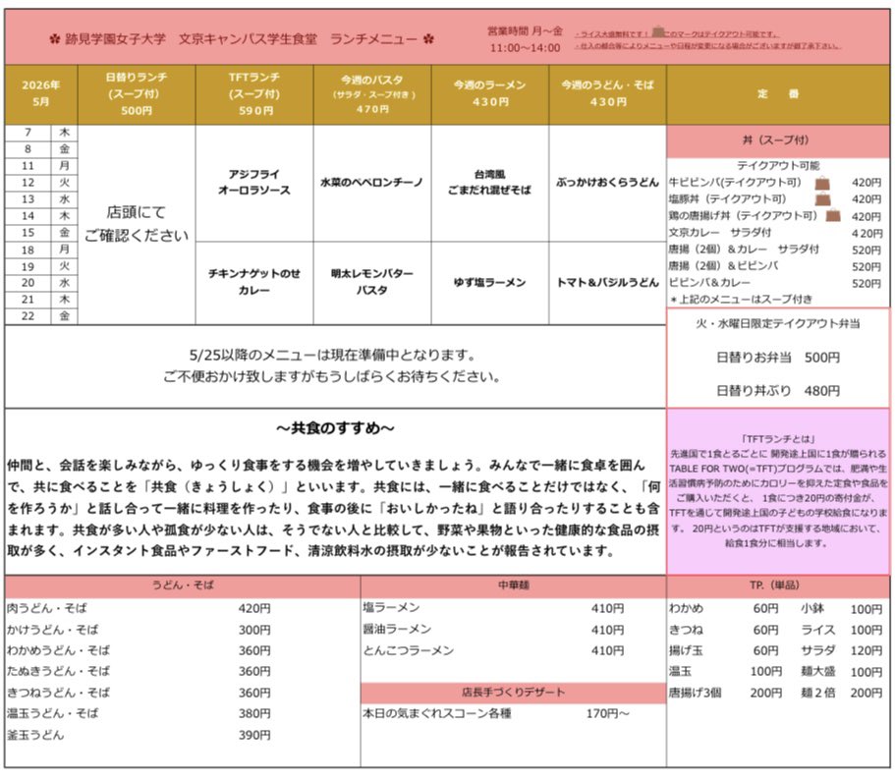Click the 営業時間 月〜金 hours text
Screen dimensions: 895x780
526,38
